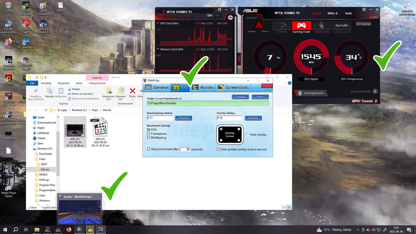Screen dimensions: 416x234
Task: Go up one folder level in Explorer
Action: click(x=46, y=110)
